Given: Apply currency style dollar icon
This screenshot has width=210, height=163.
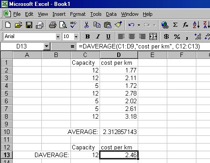Looking at the screenshot, I should [x=166, y=36].
